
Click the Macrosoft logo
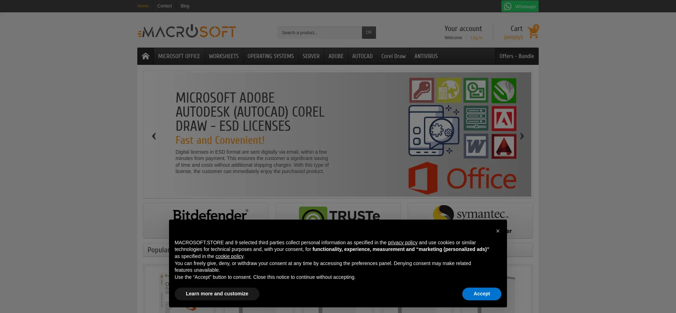[187, 31]
